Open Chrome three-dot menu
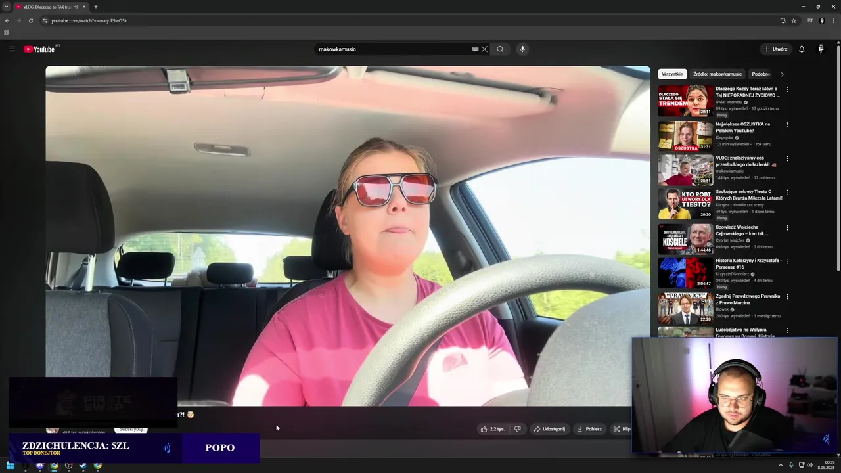 click(833, 20)
